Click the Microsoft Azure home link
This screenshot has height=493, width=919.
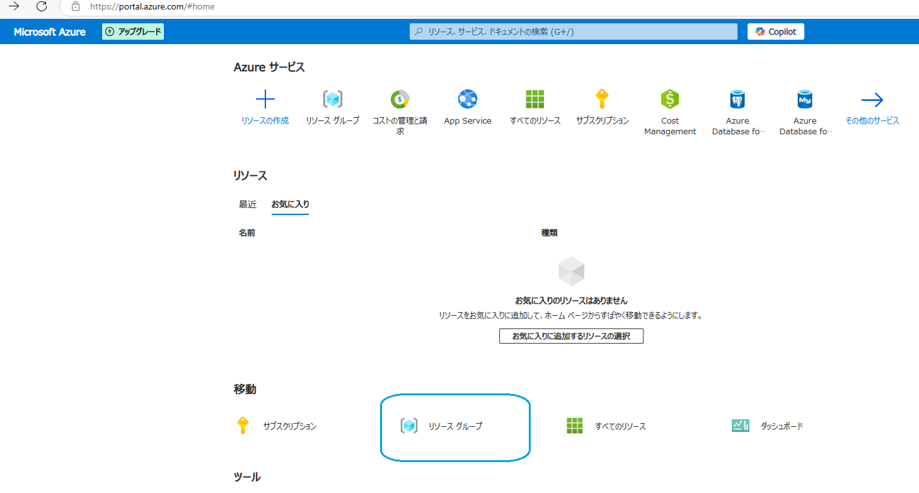point(50,32)
